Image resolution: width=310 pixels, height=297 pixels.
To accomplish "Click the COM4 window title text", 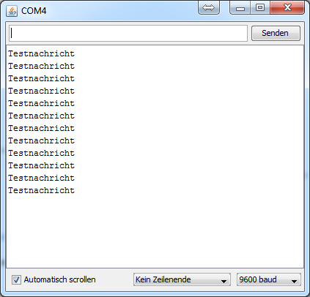I will [34, 11].
